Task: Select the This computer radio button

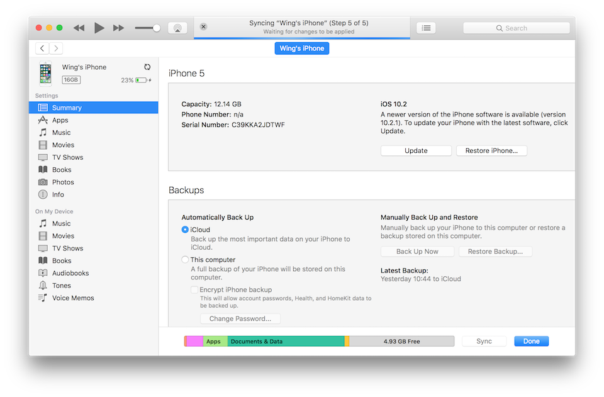Action: click(185, 260)
